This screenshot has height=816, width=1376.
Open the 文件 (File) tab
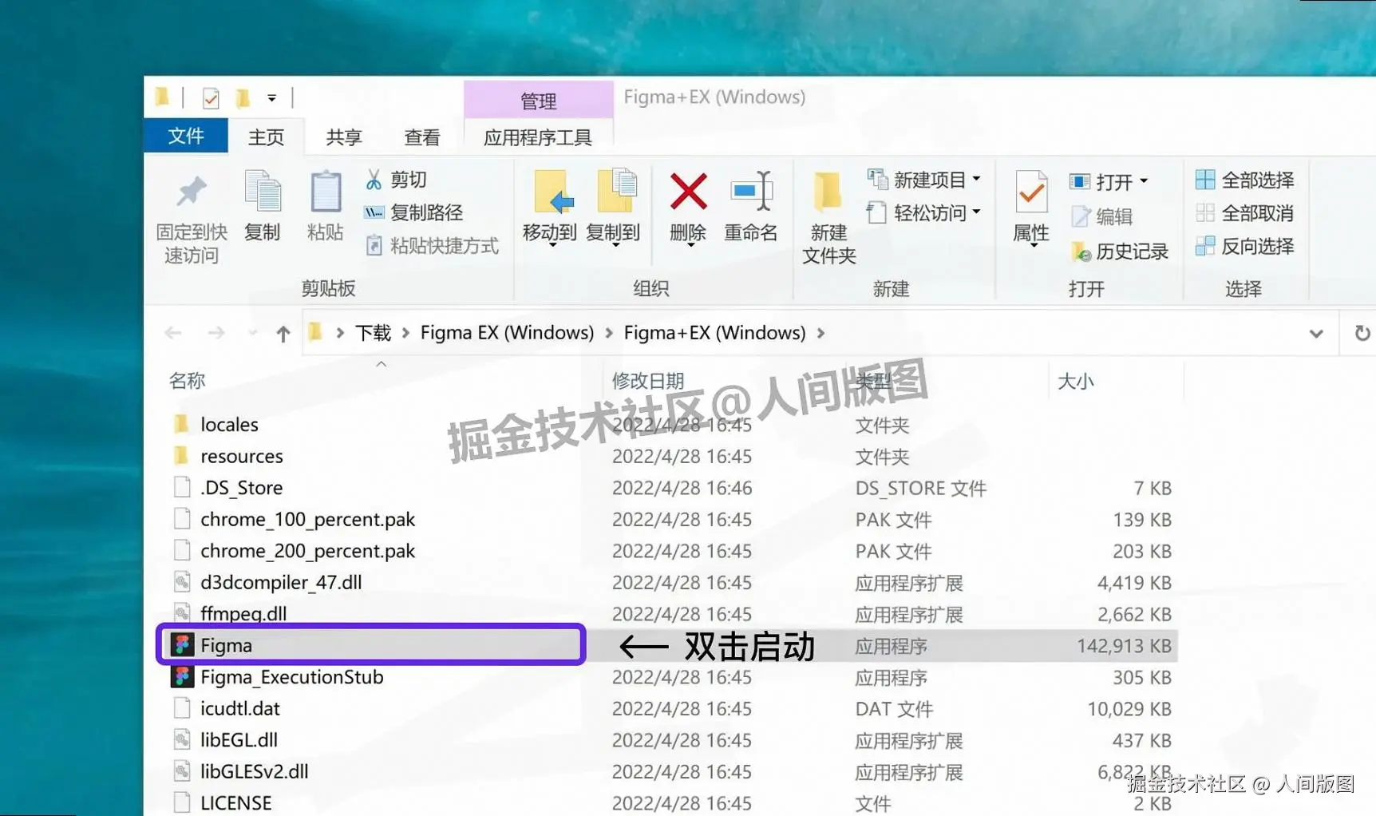click(x=186, y=136)
